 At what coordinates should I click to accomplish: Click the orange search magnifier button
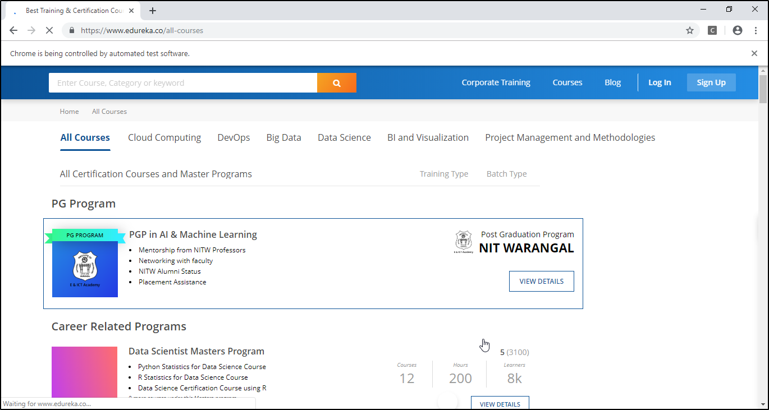click(x=337, y=83)
